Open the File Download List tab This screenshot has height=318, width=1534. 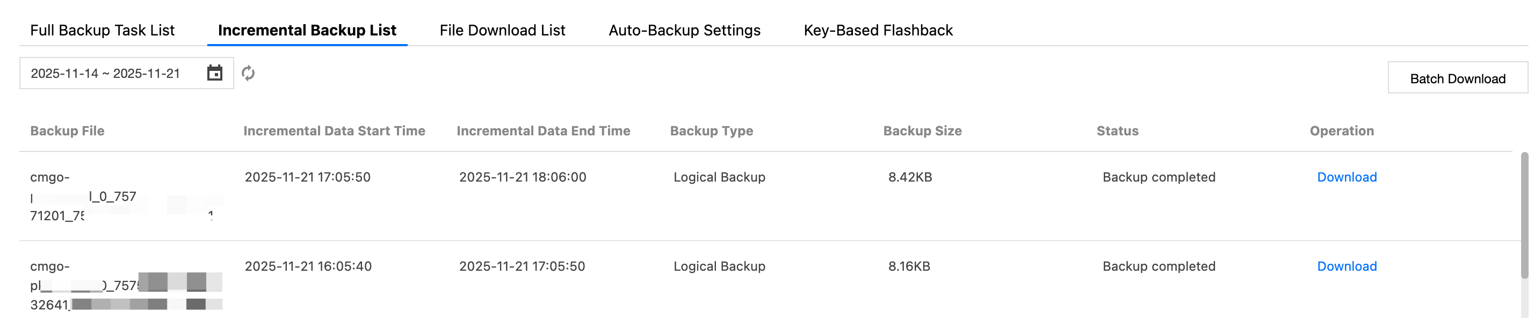502,31
